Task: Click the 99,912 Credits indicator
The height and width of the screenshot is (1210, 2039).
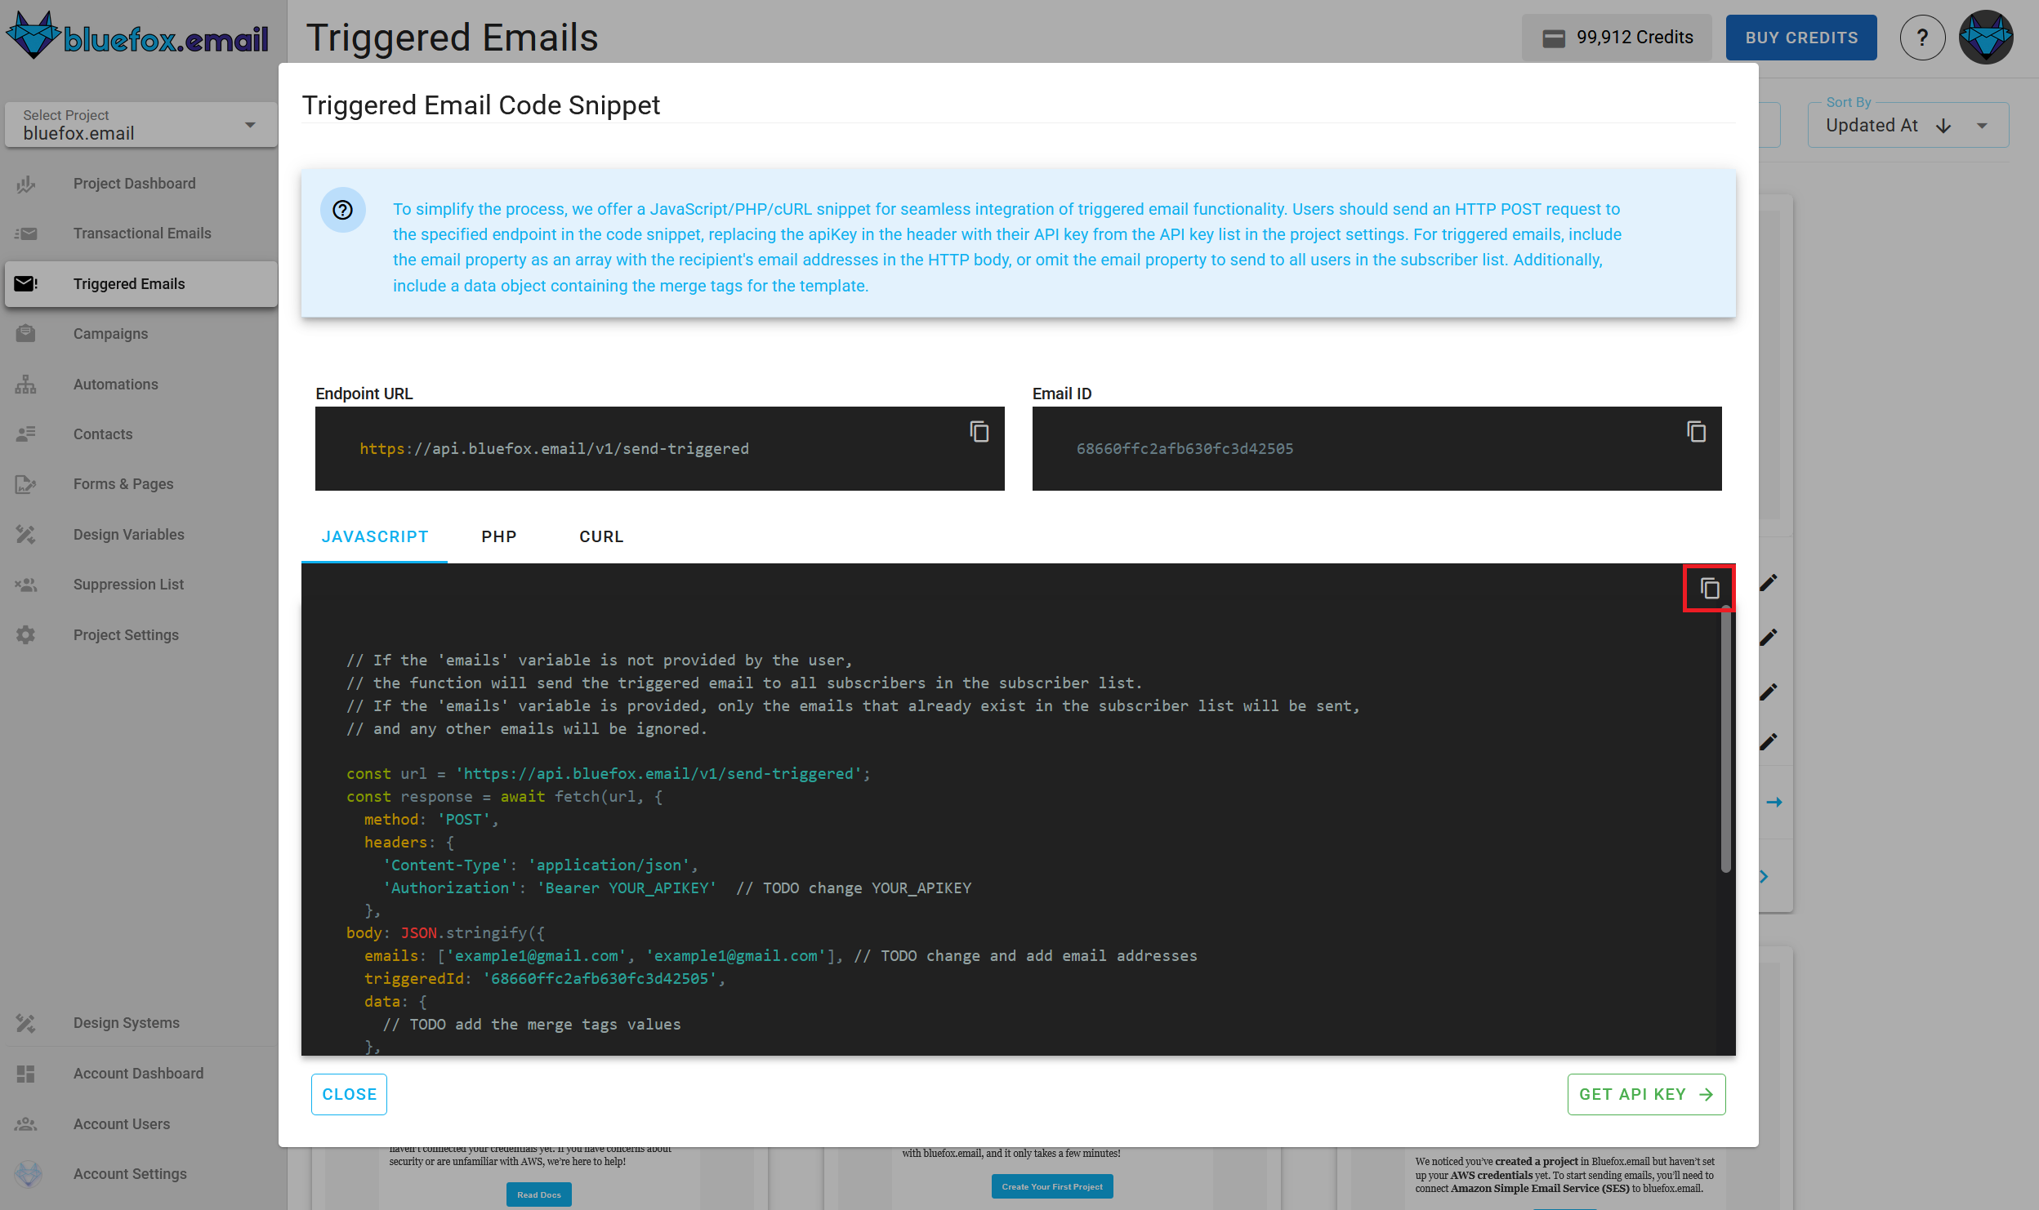Action: [x=1617, y=38]
